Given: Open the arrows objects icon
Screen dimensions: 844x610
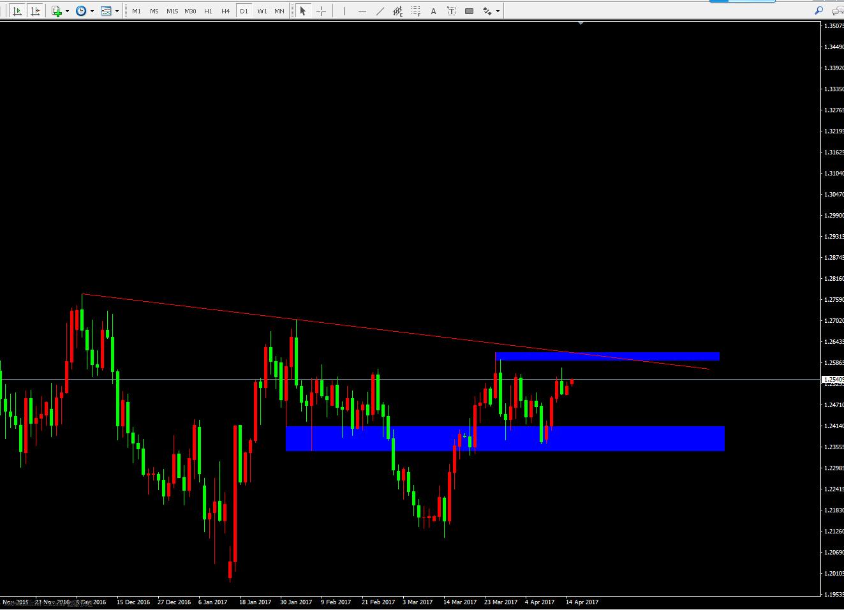Looking at the screenshot, I should click(x=487, y=11).
